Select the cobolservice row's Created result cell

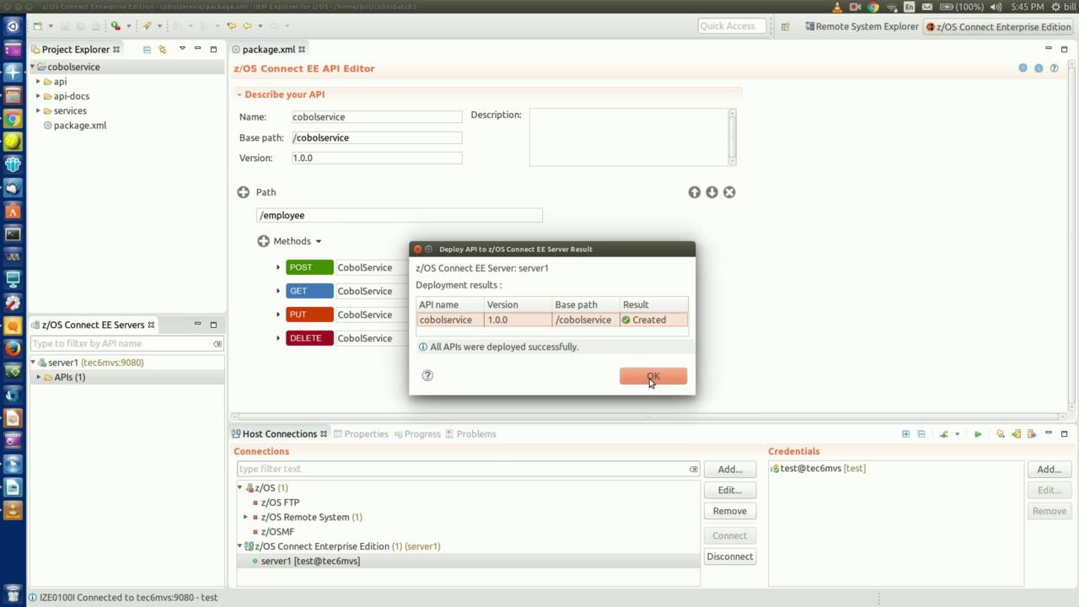pos(654,320)
